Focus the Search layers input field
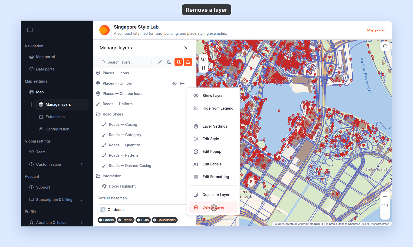Image resolution: width=413 pixels, height=247 pixels. point(125,62)
